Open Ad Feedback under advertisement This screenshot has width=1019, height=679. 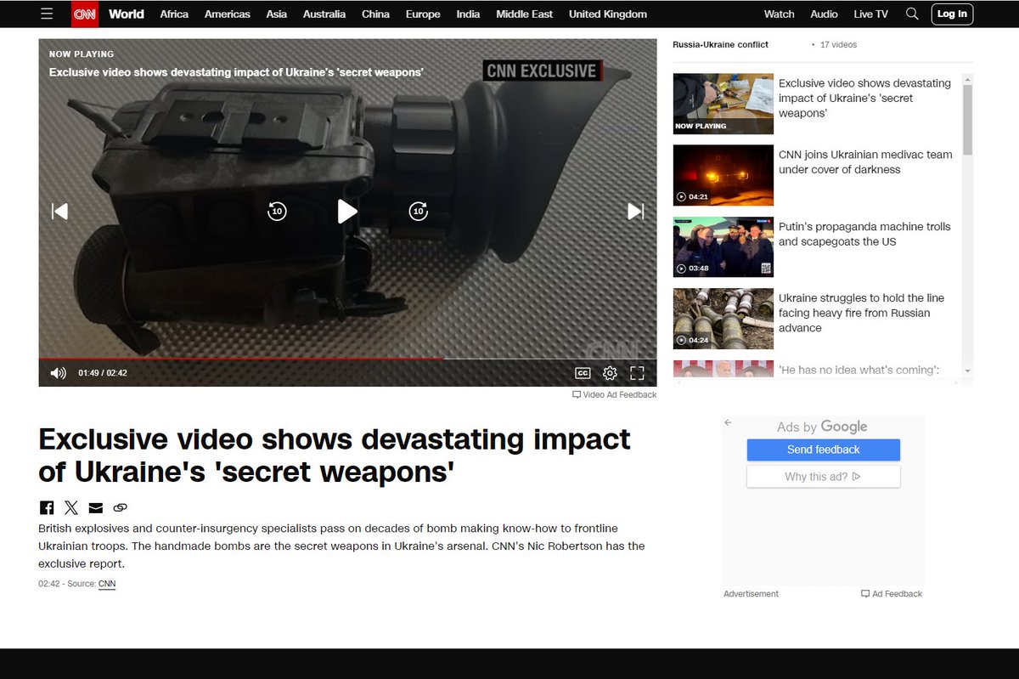[892, 594]
